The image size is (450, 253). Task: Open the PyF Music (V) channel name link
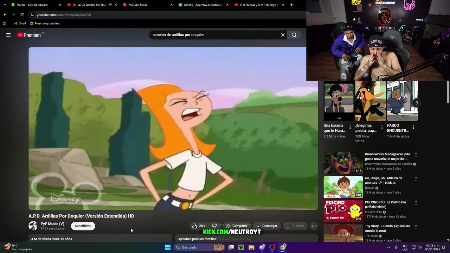52,224
